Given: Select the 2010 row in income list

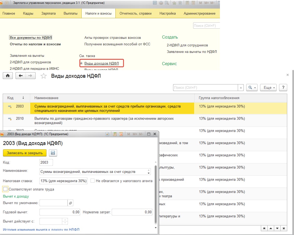Looking at the screenshot, I should 145,121.
